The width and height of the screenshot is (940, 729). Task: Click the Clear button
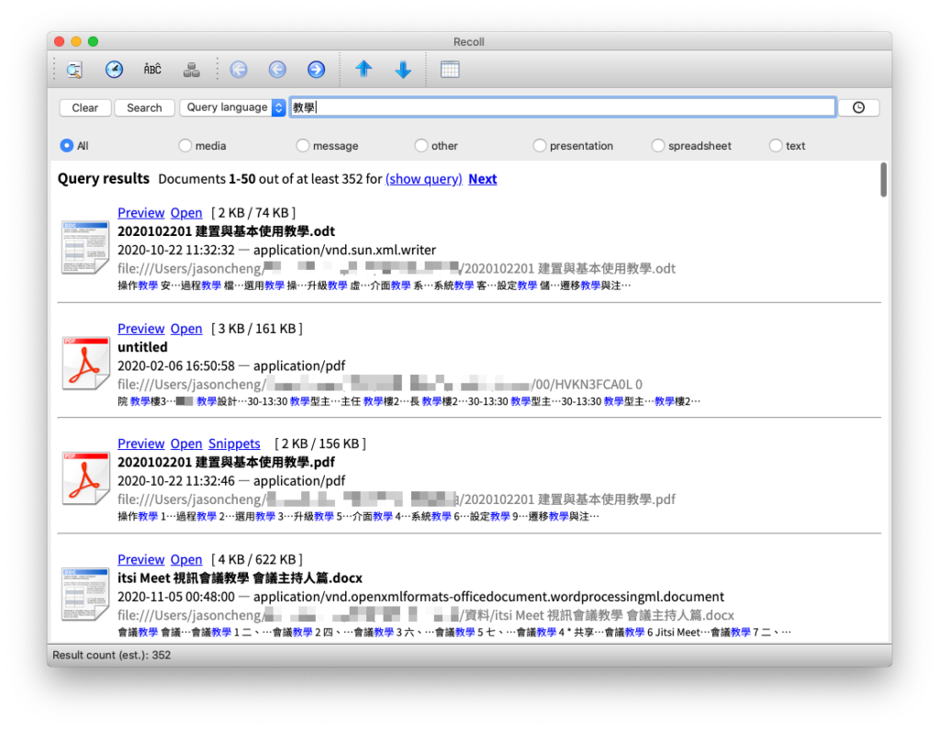(85, 108)
